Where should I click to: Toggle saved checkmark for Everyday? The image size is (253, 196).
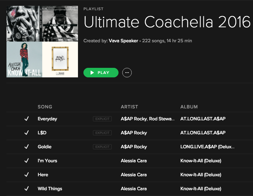pos(27,119)
